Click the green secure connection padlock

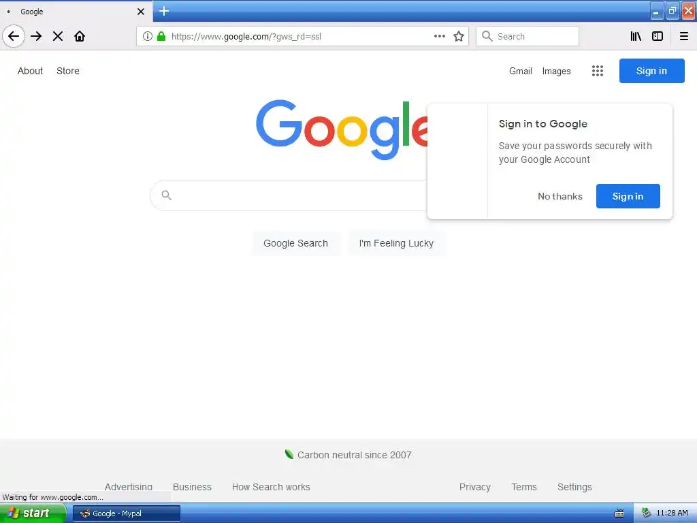pos(161,36)
